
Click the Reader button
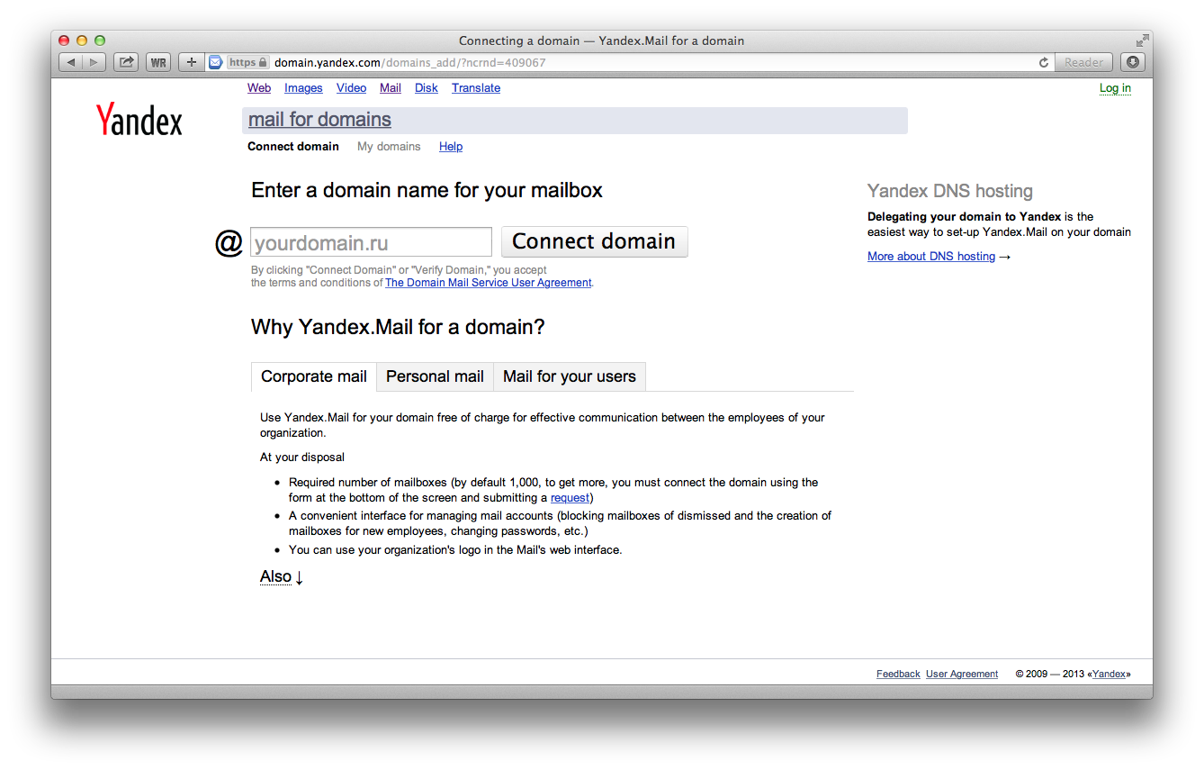pyautogui.click(x=1083, y=62)
